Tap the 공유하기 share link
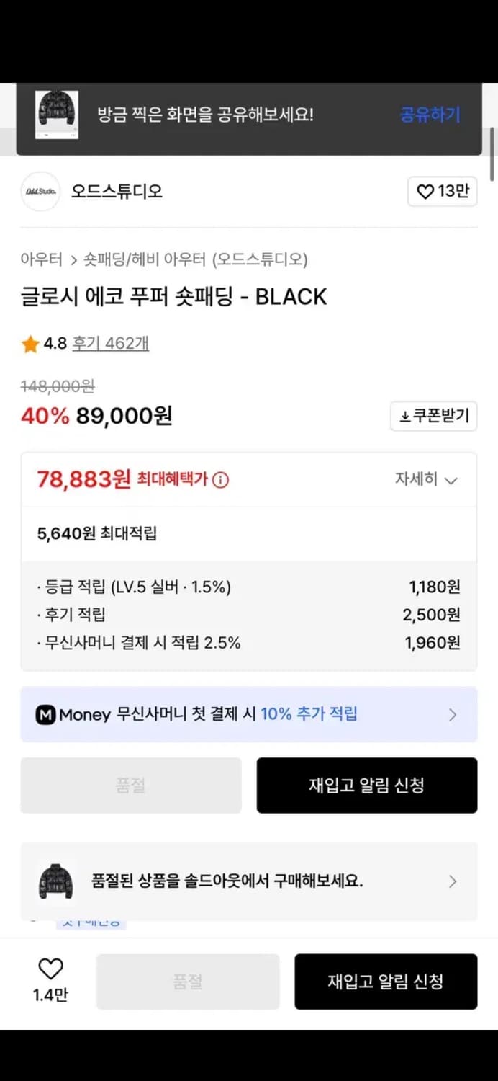 430,115
